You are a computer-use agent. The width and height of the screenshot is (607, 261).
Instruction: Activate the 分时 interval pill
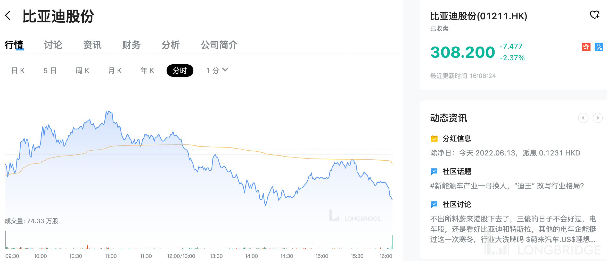pos(180,70)
